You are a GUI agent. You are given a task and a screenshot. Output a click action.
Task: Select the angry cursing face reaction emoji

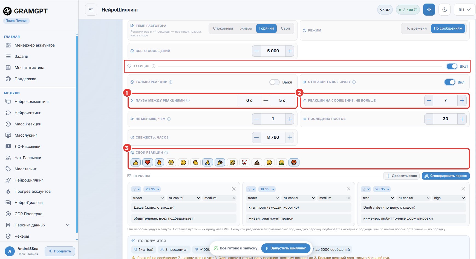click(x=294, y=162)
